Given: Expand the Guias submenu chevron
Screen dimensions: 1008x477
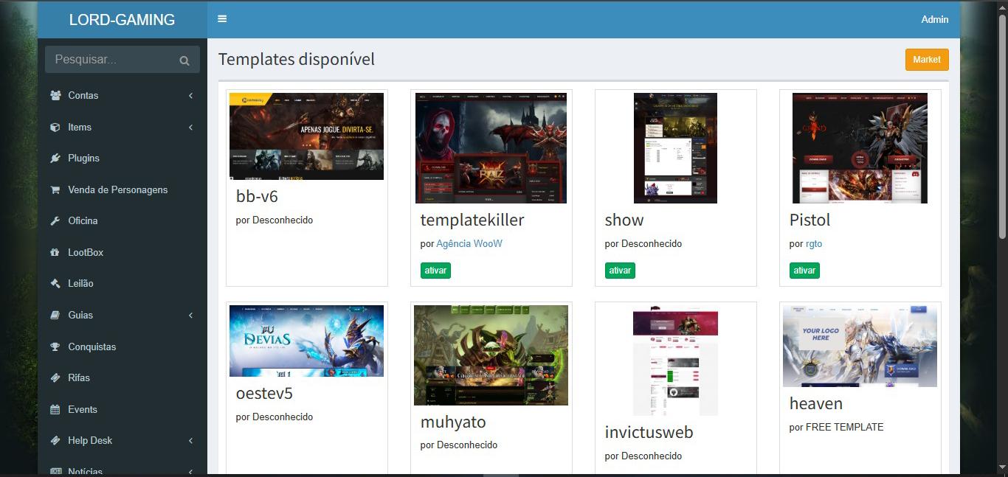Looking at the screenshot, I should click(x=190, y=315).
